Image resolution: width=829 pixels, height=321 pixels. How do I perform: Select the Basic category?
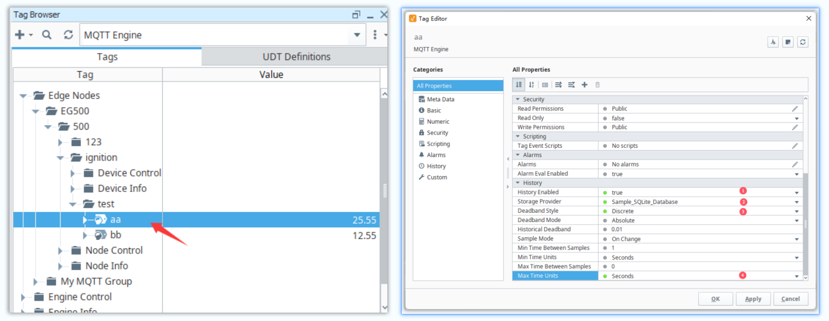(434, 111)
